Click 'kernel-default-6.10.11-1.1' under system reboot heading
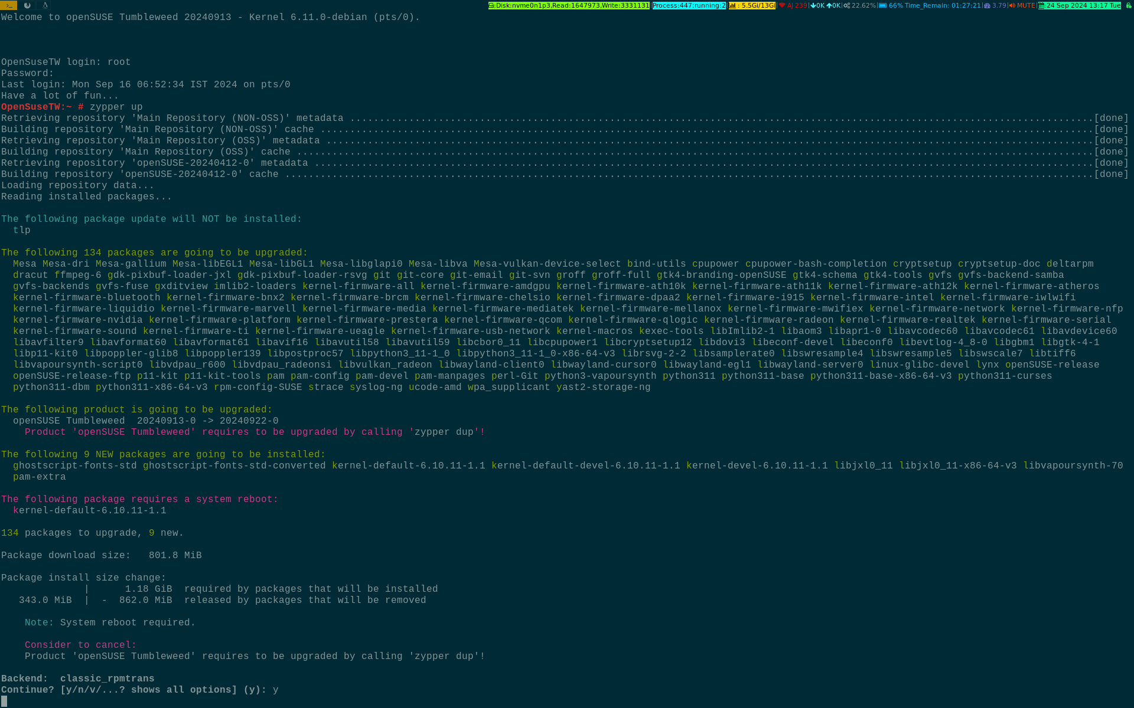Viewport: 1134px width, 708px height. pyautogui.click(x=90, y=510)
